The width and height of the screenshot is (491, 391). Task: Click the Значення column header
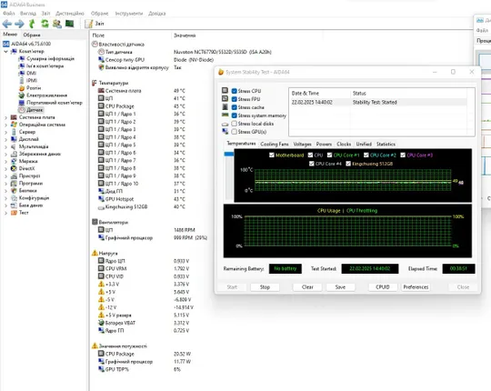[x=185, y=35]
